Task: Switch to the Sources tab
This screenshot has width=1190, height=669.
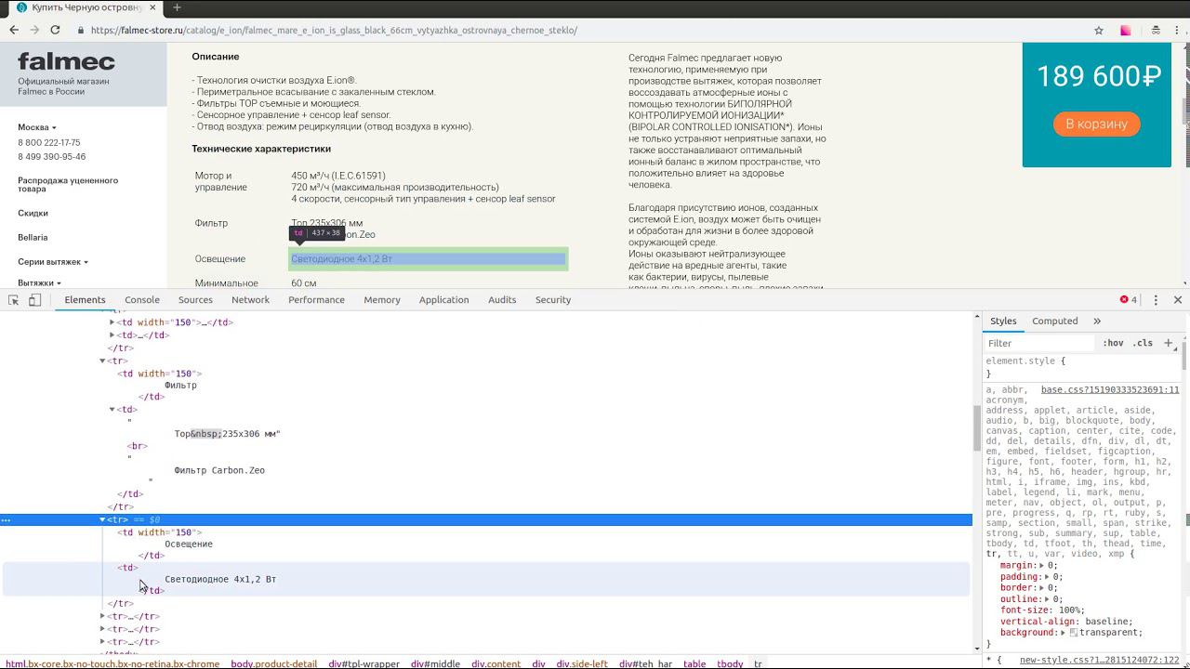Action: [x=195, y=300]
